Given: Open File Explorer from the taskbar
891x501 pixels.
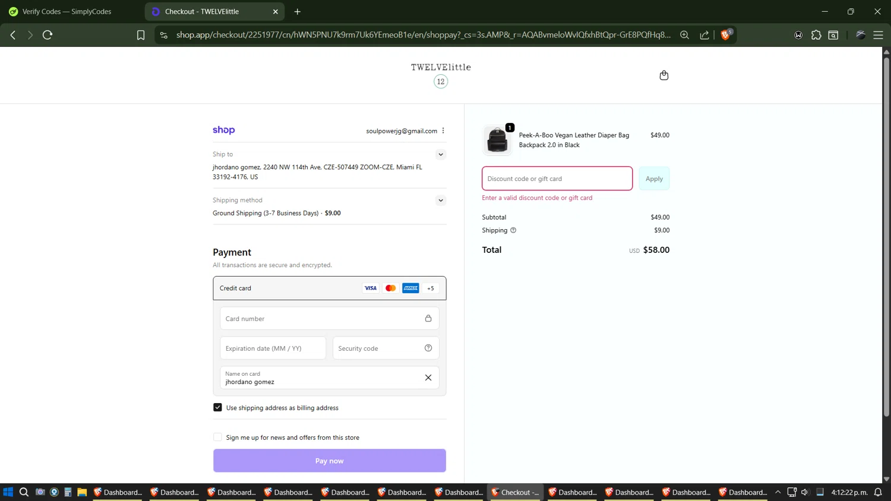Looking at the screenshot, I should [82, 492].
